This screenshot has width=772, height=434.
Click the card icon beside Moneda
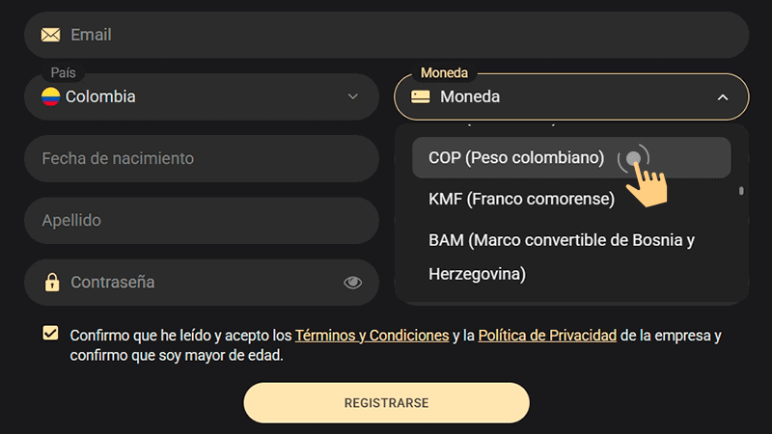point(420,96)
